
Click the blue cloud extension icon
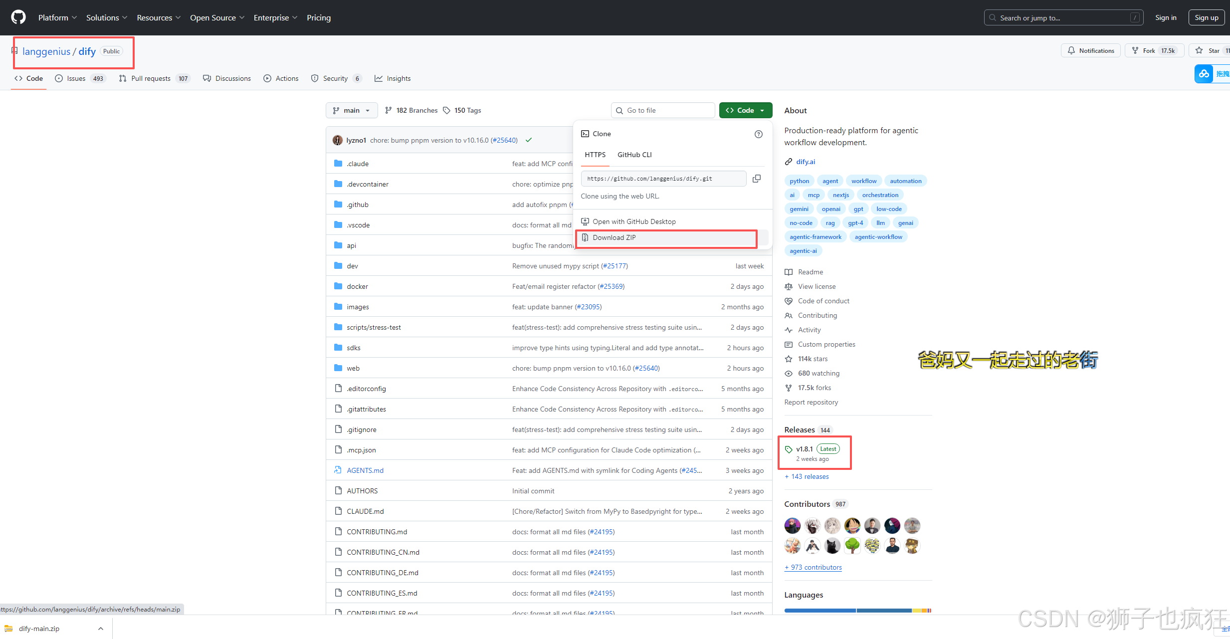pyautogui.click(x=1204, y=74)
